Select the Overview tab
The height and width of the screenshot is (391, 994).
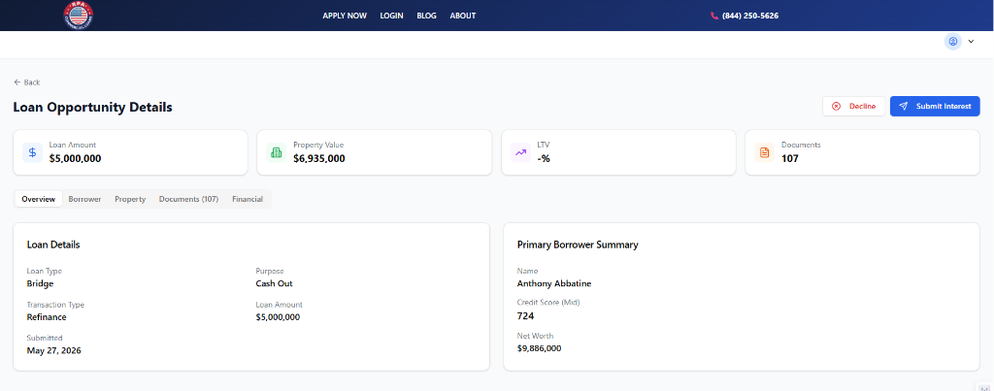pyautogui.click(x=39, y=199)
